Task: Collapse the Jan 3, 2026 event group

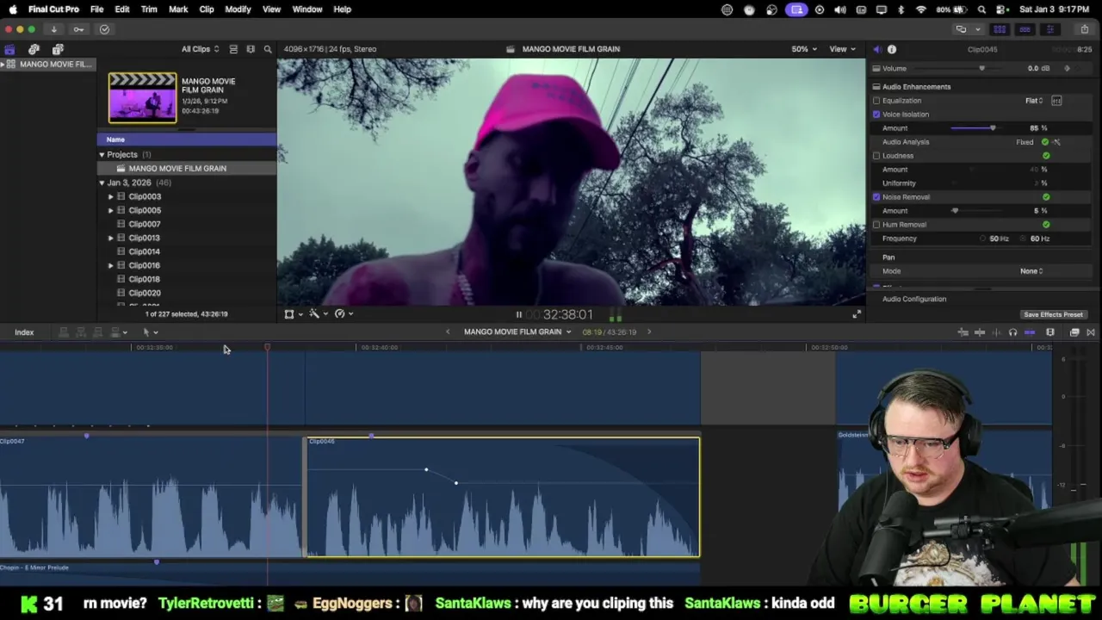Action: (102, 183)
